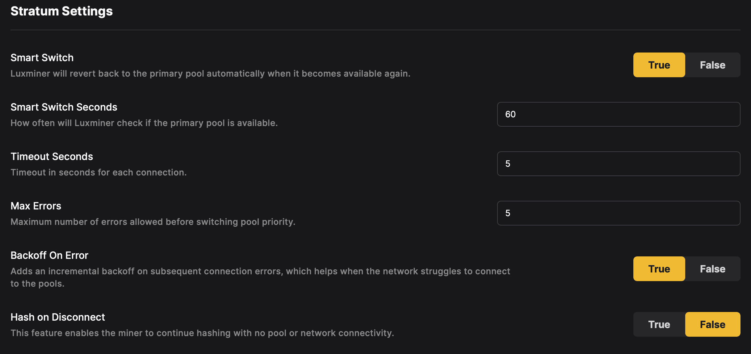Image resolution: width=751 pixels, height=354 pixels.
Task: Click the True button next to Smart Switch
Action: 659,65
